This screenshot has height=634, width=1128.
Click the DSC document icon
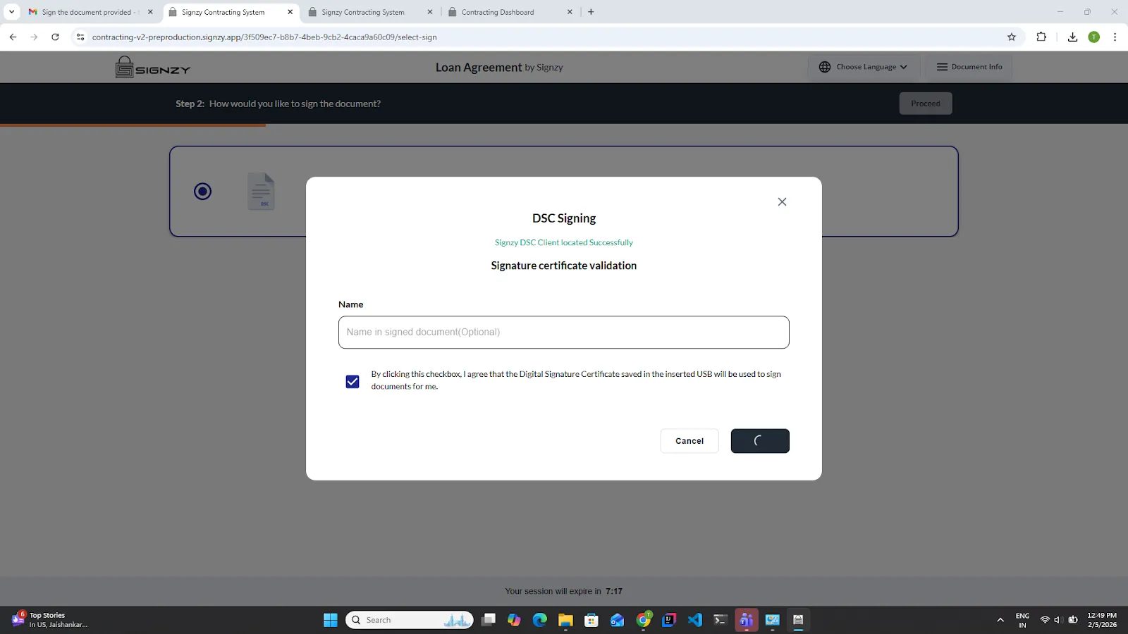tap(261, 191)
